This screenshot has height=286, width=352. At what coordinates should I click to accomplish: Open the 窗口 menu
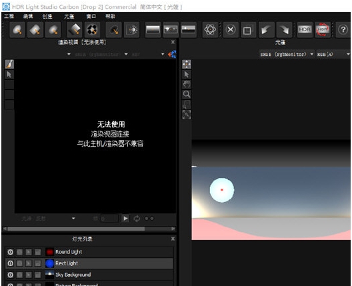91,17
